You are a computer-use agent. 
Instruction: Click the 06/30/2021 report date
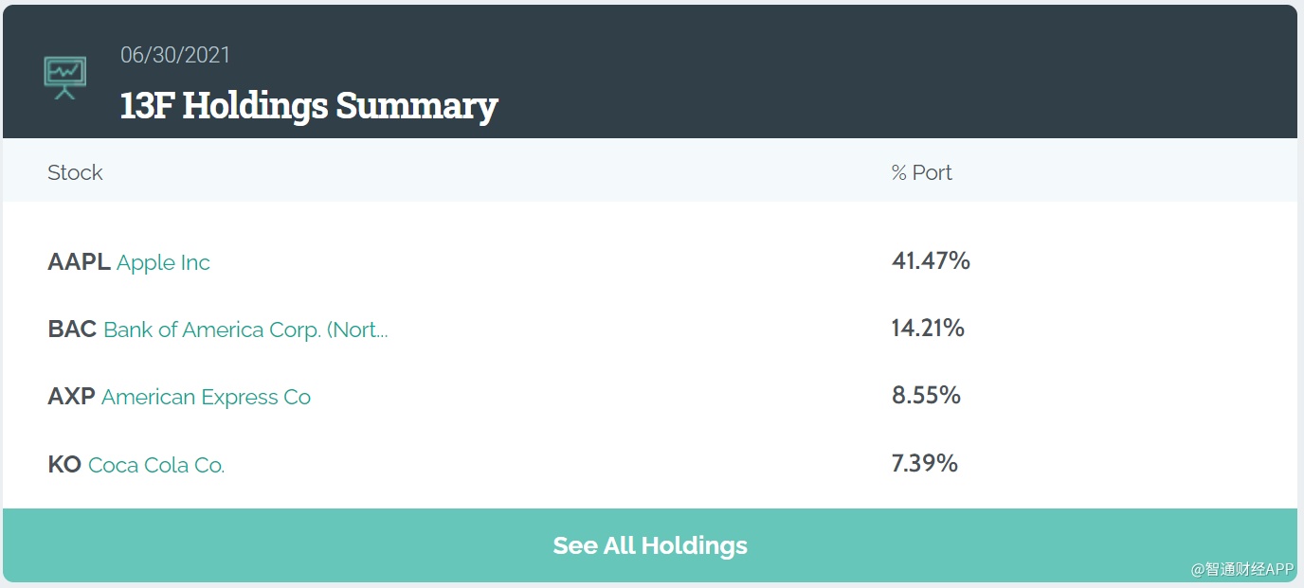175,55
